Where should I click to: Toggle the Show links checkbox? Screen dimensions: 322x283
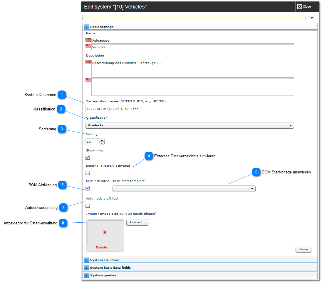pos(88,158)
